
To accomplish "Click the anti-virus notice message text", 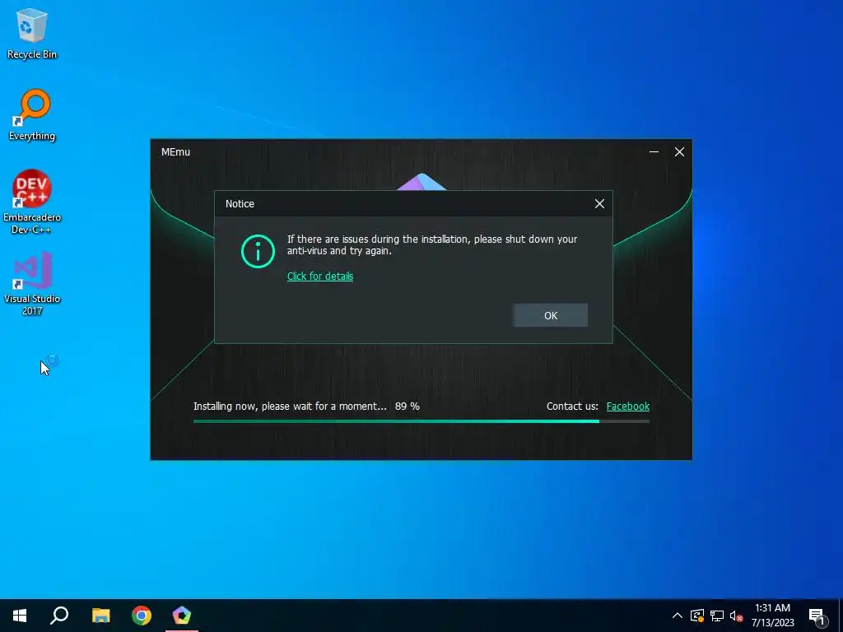I will click(431, 244).
